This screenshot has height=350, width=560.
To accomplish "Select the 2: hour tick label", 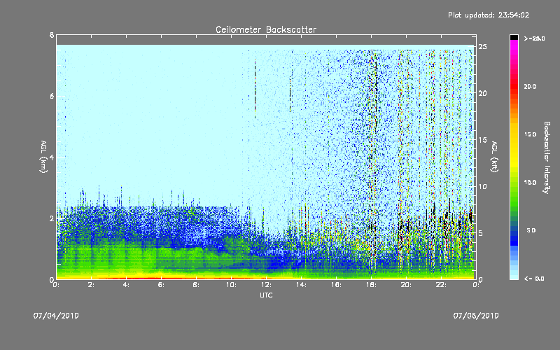I will click(x=92, y=285).
